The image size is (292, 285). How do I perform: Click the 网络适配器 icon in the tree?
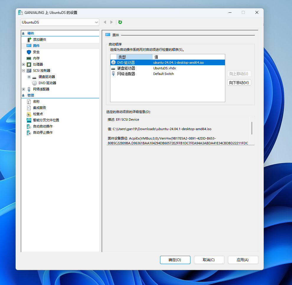[x=29, y=89]
